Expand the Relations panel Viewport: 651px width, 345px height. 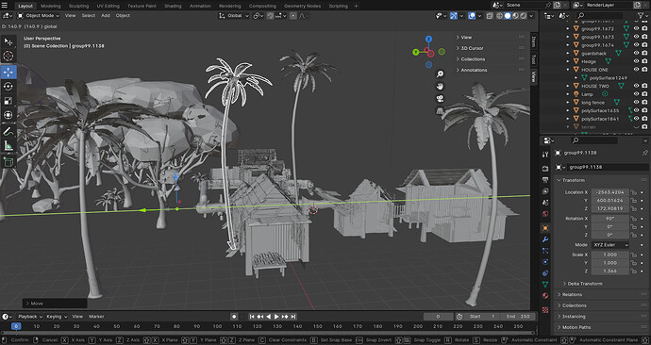[572, 294]
